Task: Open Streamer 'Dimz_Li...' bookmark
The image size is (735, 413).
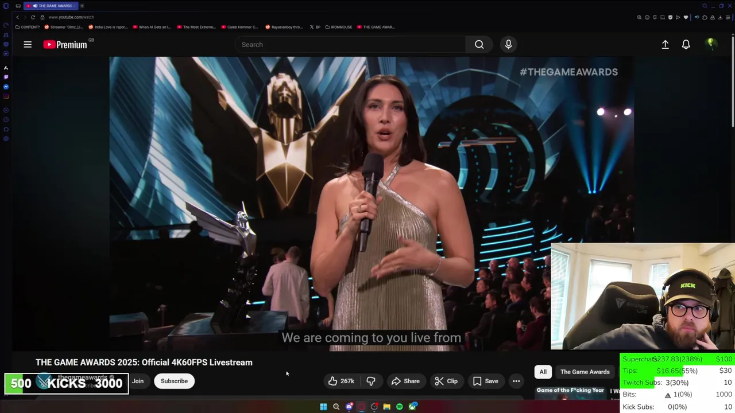Action: [x=64, y=27]
